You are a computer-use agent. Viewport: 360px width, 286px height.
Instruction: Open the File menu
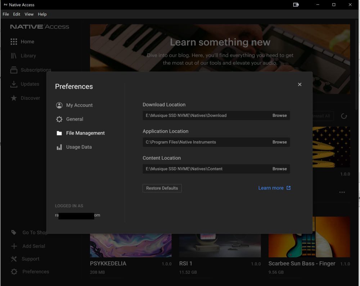pyautogui.click(x=6, y=14)
